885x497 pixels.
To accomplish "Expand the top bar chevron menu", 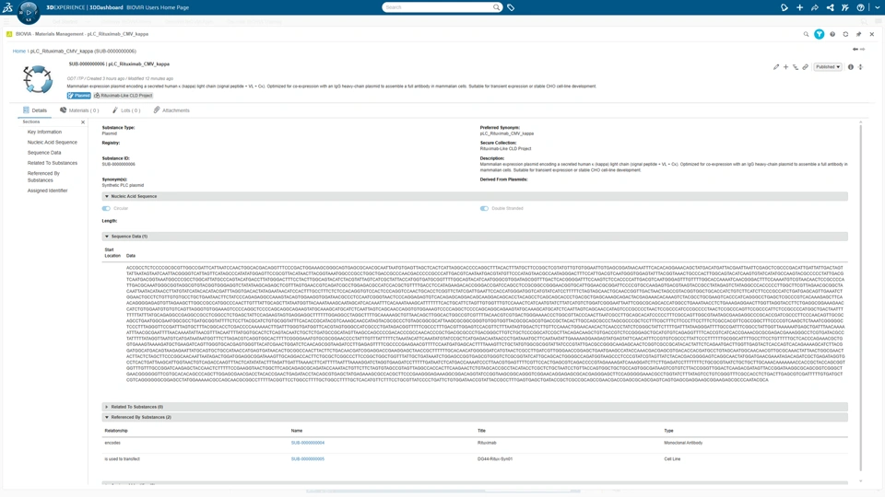I will point(877,7).
